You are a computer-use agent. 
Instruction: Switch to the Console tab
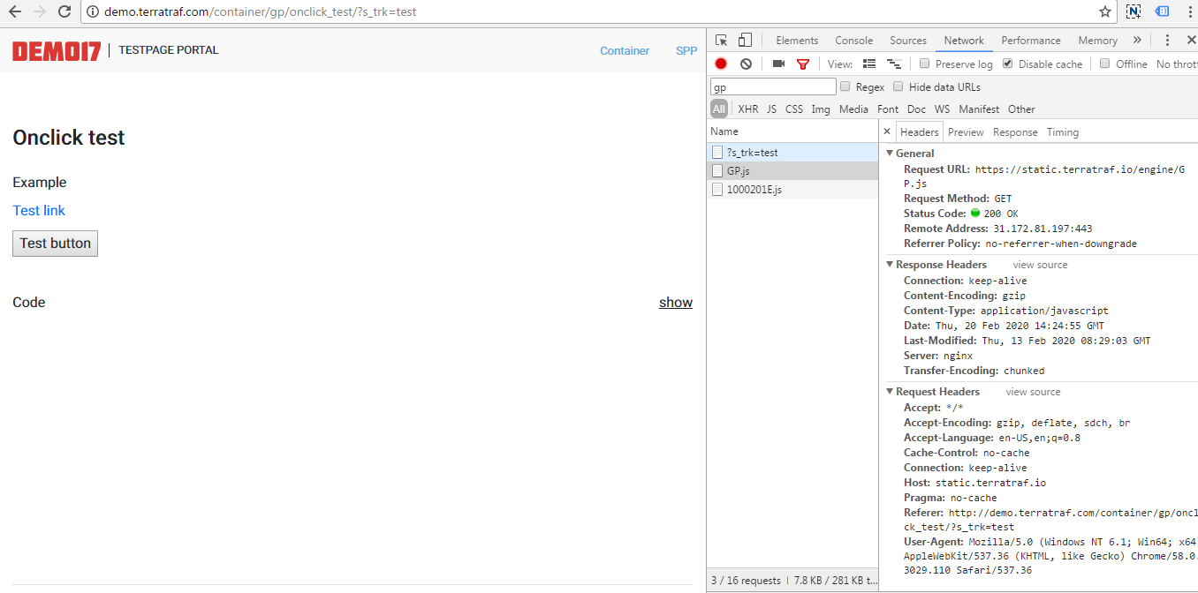(853, 41)
